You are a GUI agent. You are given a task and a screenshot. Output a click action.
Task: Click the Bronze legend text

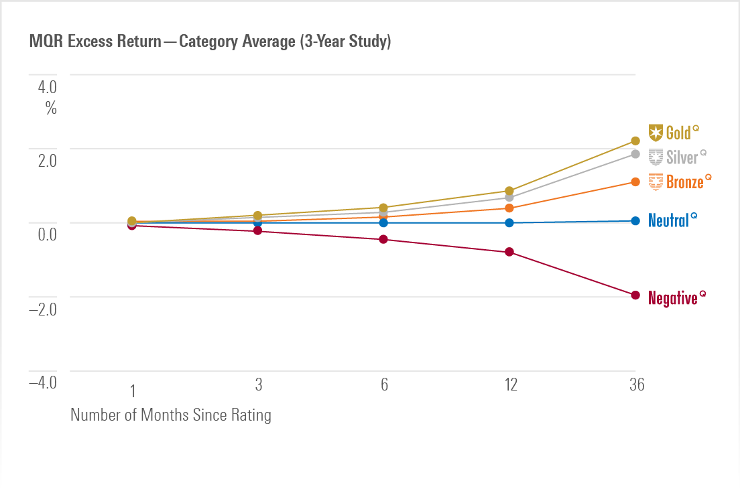[x=684, y=182]
